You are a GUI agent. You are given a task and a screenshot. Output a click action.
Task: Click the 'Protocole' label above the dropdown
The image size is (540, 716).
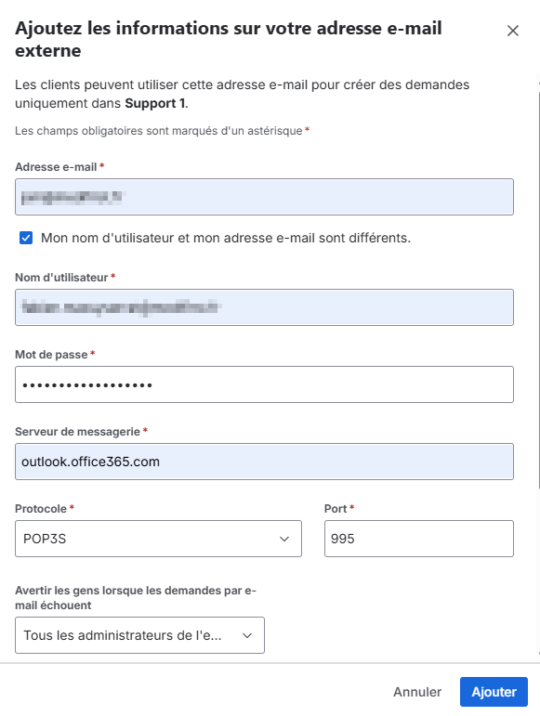tap(41, 509)
